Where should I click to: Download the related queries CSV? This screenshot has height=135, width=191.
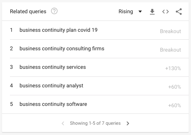pyautogui.click(x=152, y=12)
